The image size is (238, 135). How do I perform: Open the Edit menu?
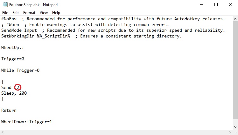click(x=16, y=13)
